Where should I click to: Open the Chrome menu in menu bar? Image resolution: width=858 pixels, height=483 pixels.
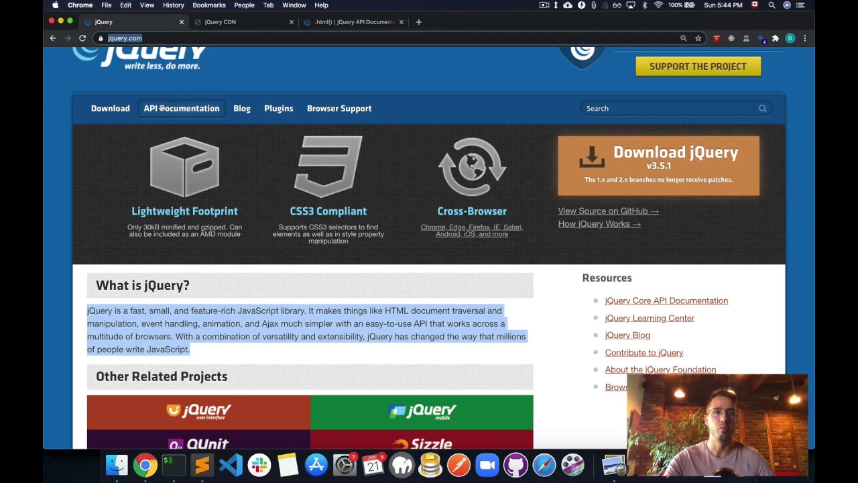click(x=80, y=5)
